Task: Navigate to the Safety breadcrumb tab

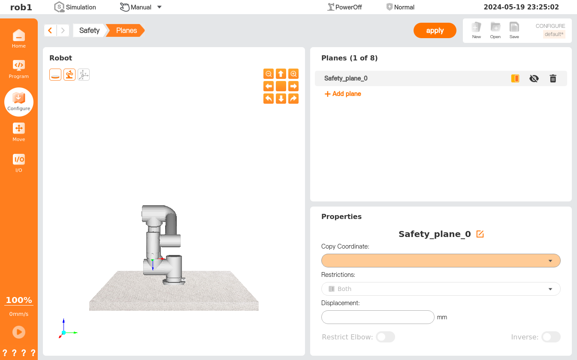Action: point(89,30)
